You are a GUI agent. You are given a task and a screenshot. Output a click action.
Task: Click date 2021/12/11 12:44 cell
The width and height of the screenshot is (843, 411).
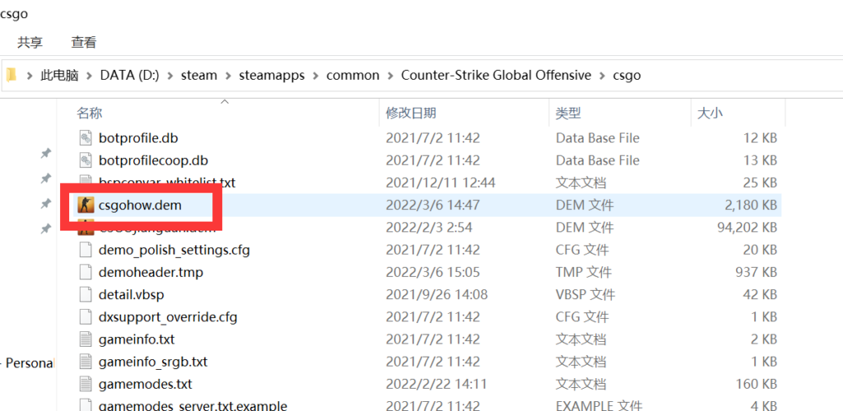click(x=440, y=183)
